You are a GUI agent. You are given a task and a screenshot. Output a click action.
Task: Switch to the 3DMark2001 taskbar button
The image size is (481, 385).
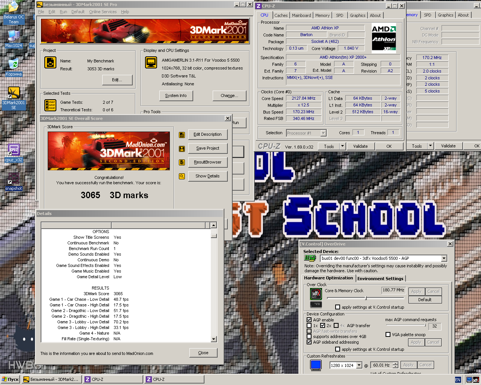point(51,379)
